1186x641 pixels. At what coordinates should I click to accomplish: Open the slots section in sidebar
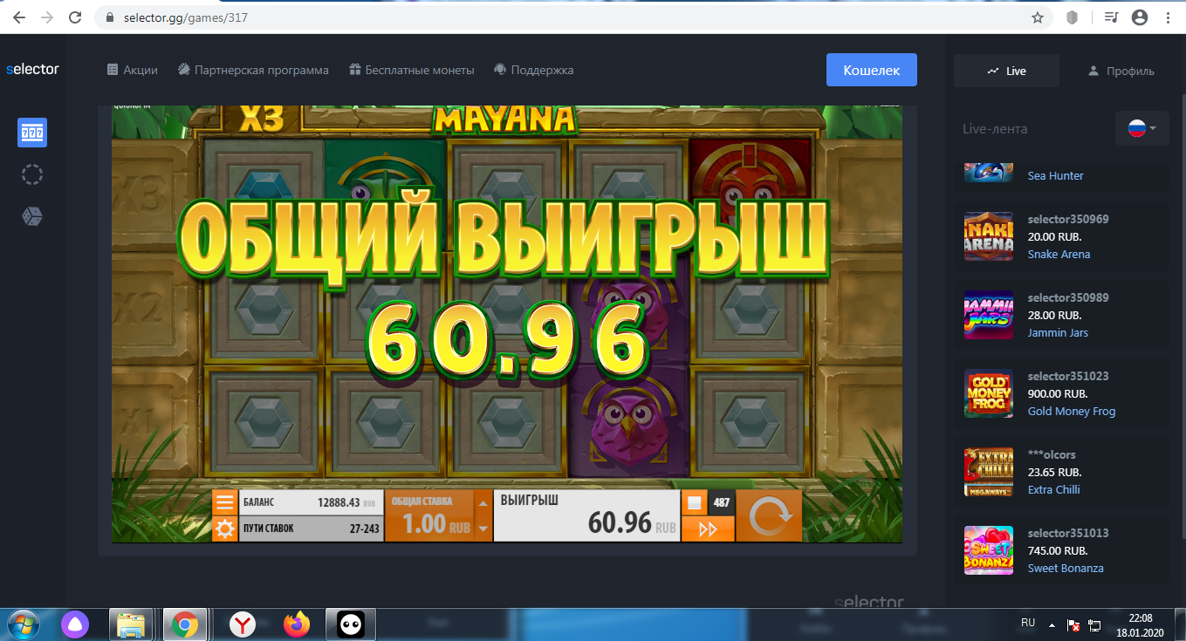tap(32, 133)
